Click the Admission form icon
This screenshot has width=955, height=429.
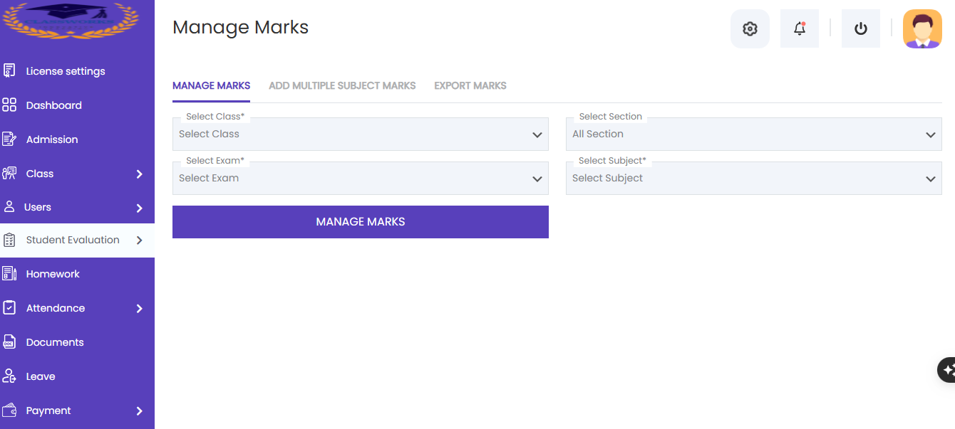pos(9,139)
